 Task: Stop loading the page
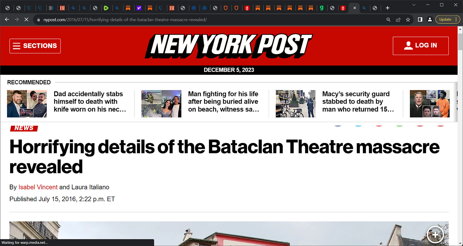coord(26,19)
